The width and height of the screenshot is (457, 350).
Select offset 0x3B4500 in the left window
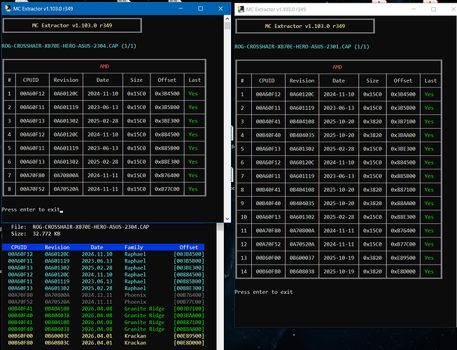167,94
